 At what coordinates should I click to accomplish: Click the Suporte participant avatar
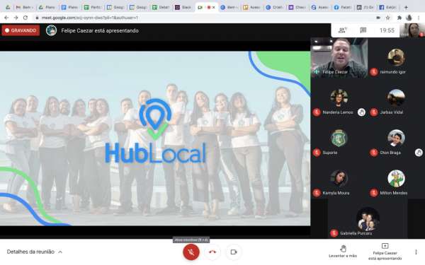339,138
